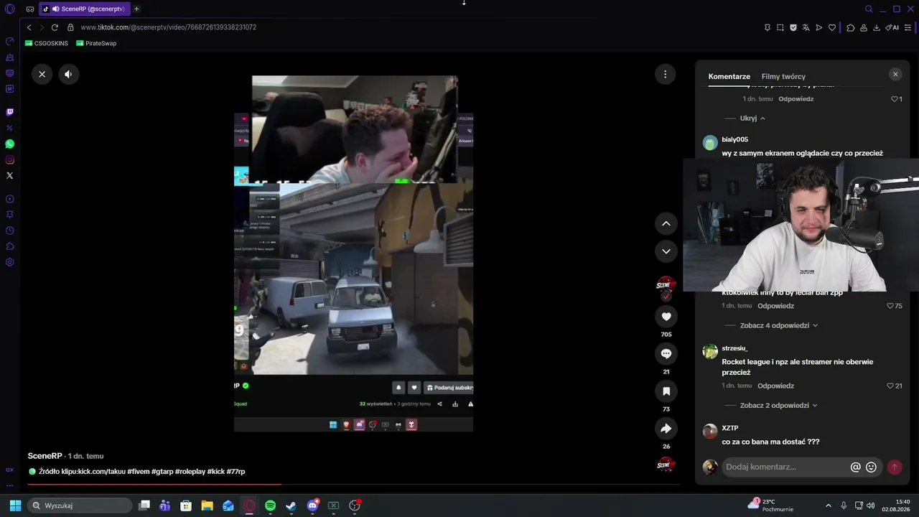
Task: Go to the previous video
Action: click(666, 223)
